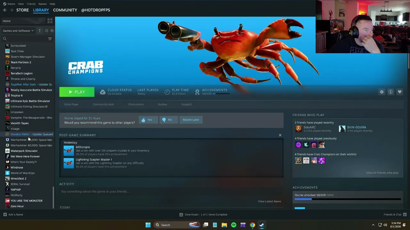This screenshot has width=410, height=230.
Task: Switch to the Store tab
Action: pyautogui.click(x=22, y=10)
